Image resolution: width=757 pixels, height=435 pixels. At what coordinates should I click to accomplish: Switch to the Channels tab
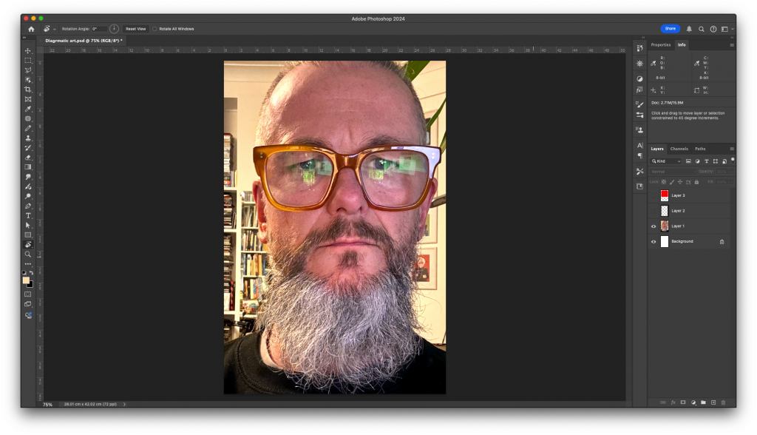pyautogui.click(x=679, y=149)
